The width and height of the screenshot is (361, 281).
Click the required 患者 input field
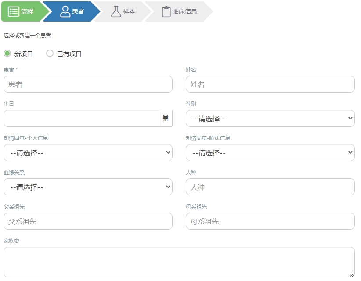point(88,84)
